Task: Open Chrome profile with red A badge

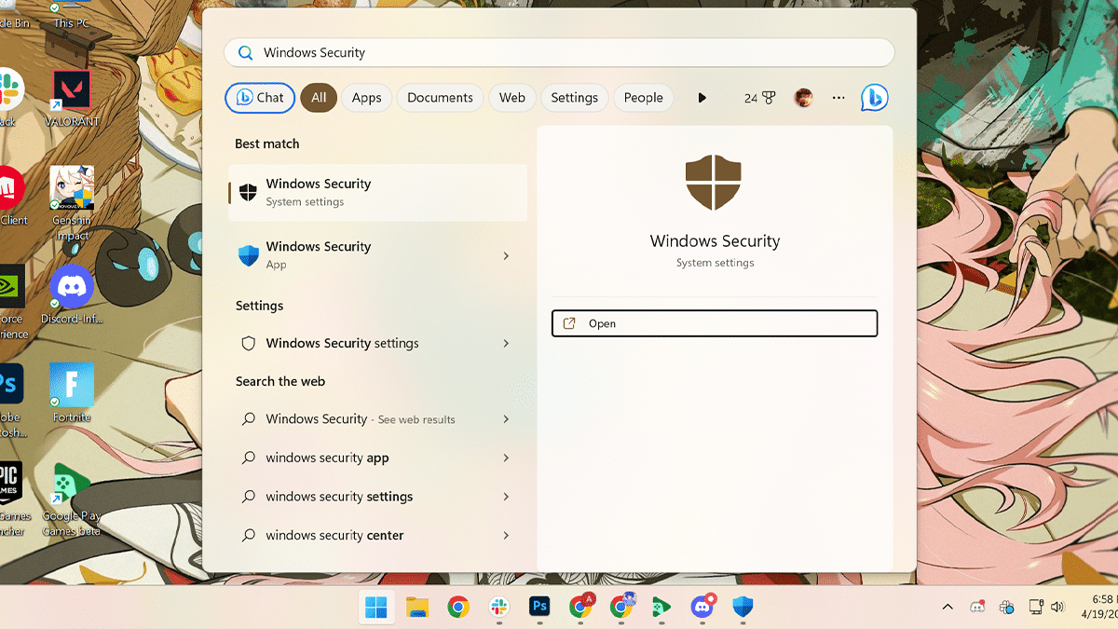Action: pos(581,607)
